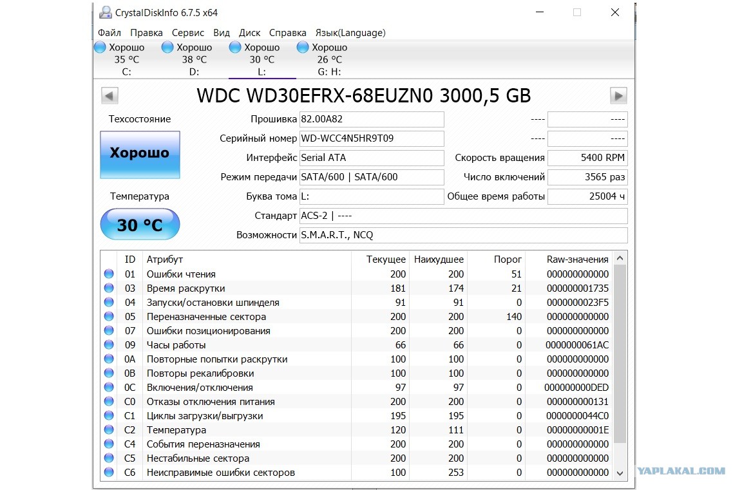Open the Справка menu
Viewport: 742px width, 490px height.
288,33
